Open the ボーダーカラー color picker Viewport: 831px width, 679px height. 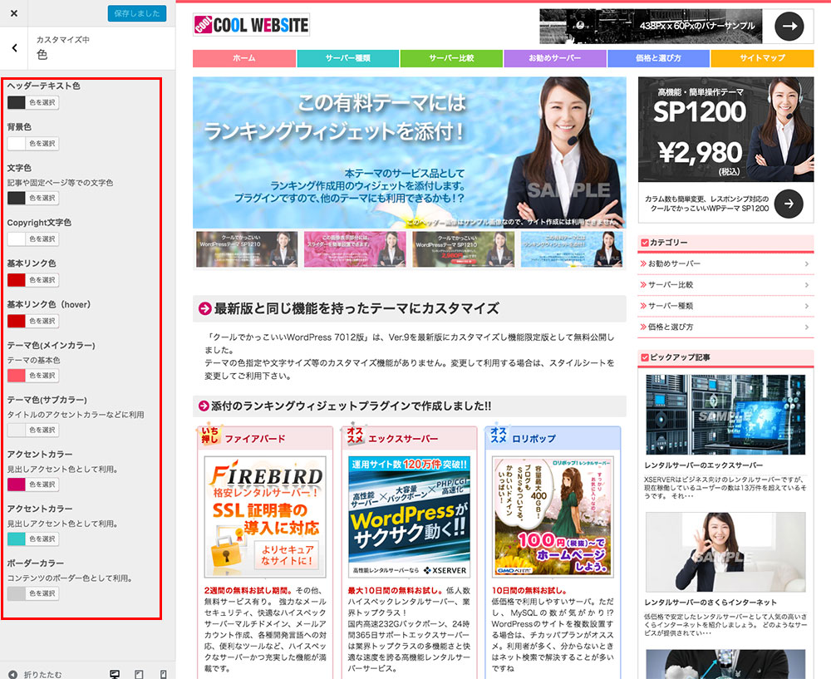33,593
